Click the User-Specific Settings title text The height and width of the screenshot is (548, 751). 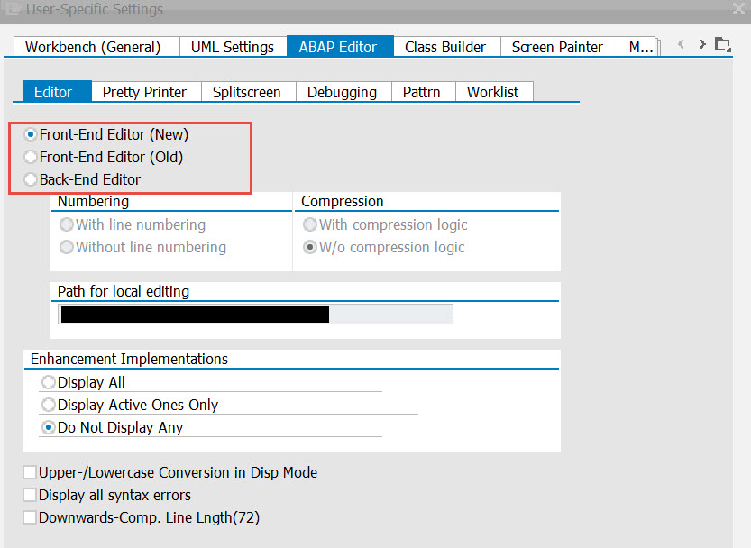click(x=95, y=9)
